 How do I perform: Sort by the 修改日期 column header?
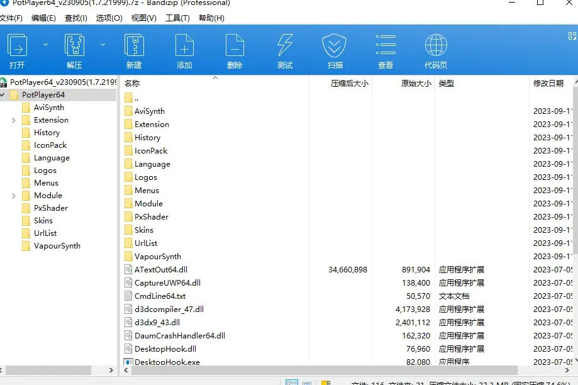(x=551, y=83)
